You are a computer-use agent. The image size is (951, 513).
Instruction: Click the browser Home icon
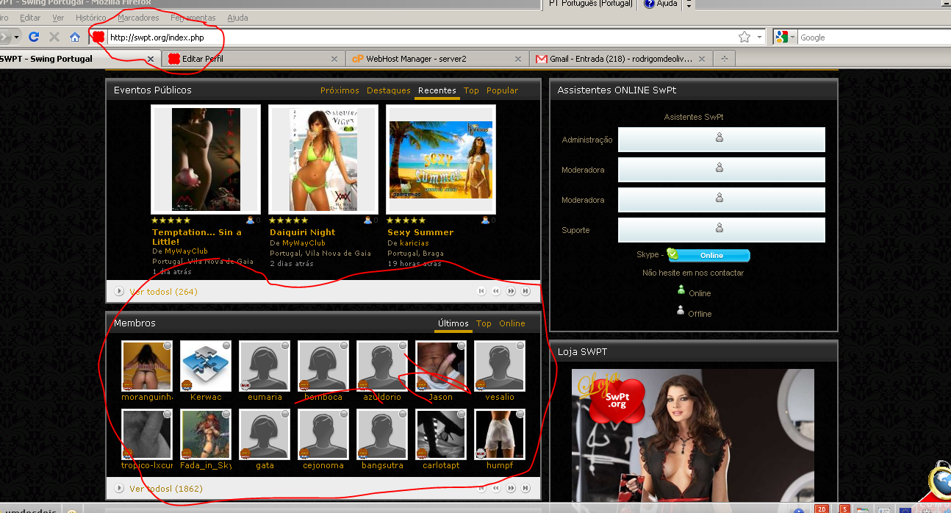tap(75, 37)
